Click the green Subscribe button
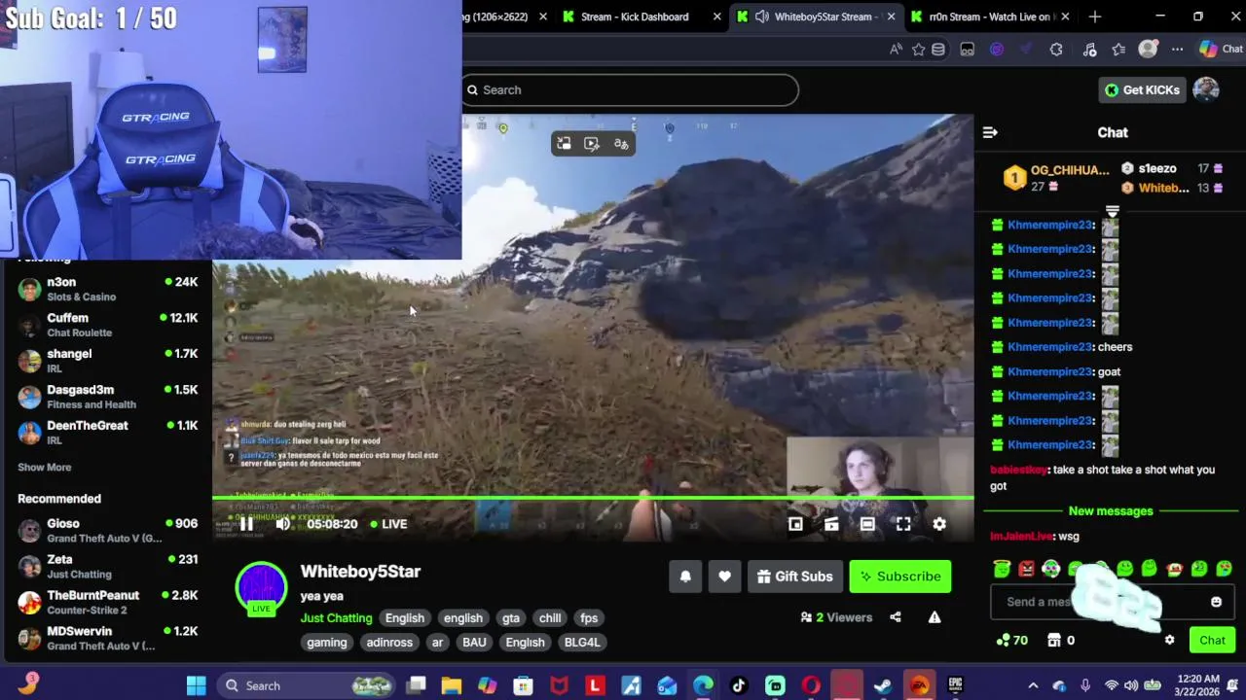The height and width of the screenshot is (700, 1246). (x=900, y=577)
